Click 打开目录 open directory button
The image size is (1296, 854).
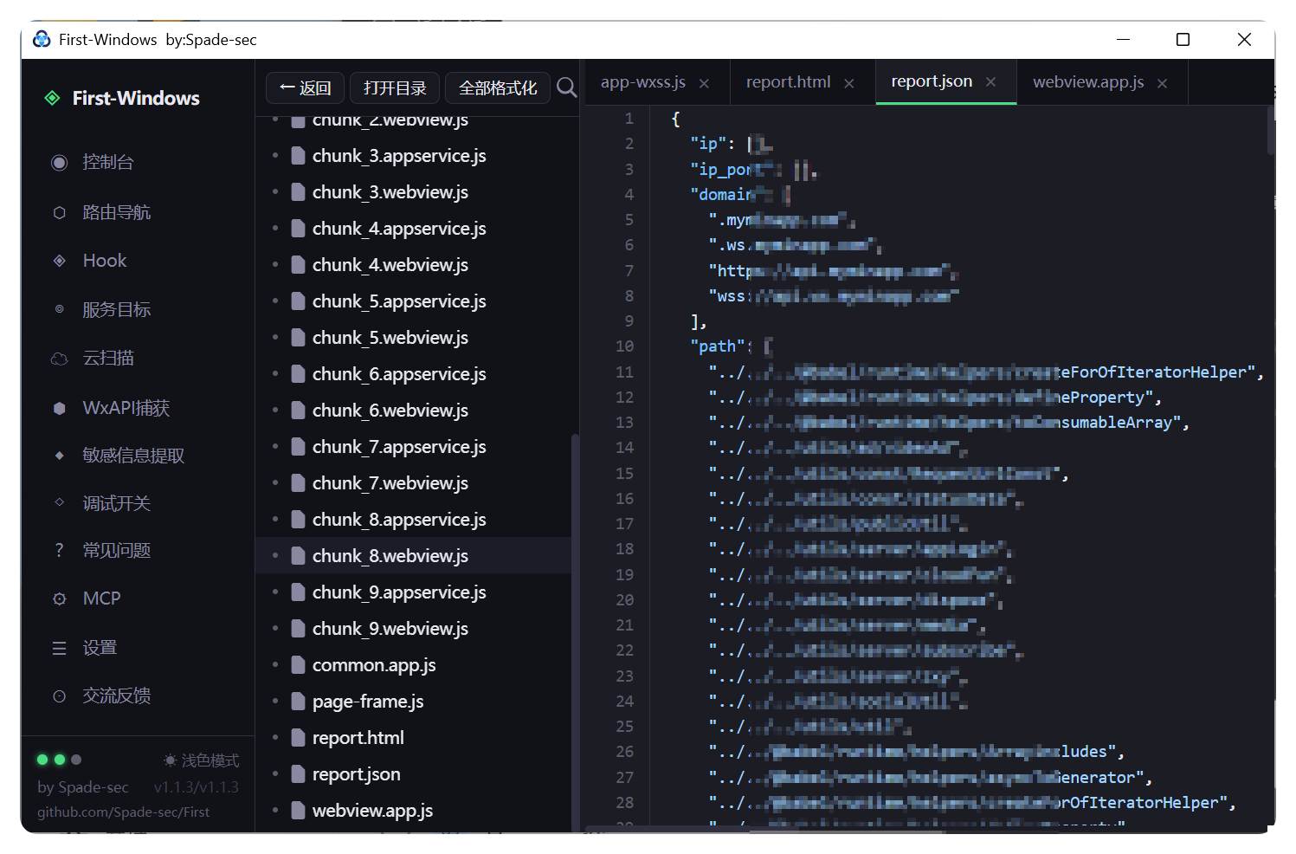[x=395, y=87]
